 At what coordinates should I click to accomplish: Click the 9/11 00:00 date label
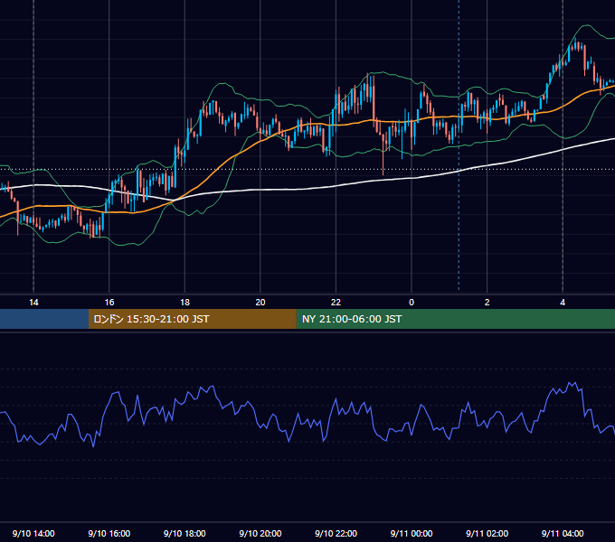412,533
